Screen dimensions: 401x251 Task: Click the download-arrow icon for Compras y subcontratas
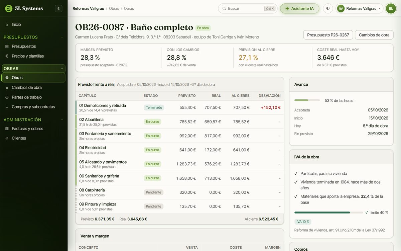[x=7, y=107]
